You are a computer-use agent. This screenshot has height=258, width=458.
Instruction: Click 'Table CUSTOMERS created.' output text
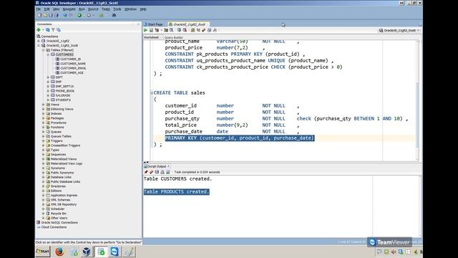click(177, 178)
